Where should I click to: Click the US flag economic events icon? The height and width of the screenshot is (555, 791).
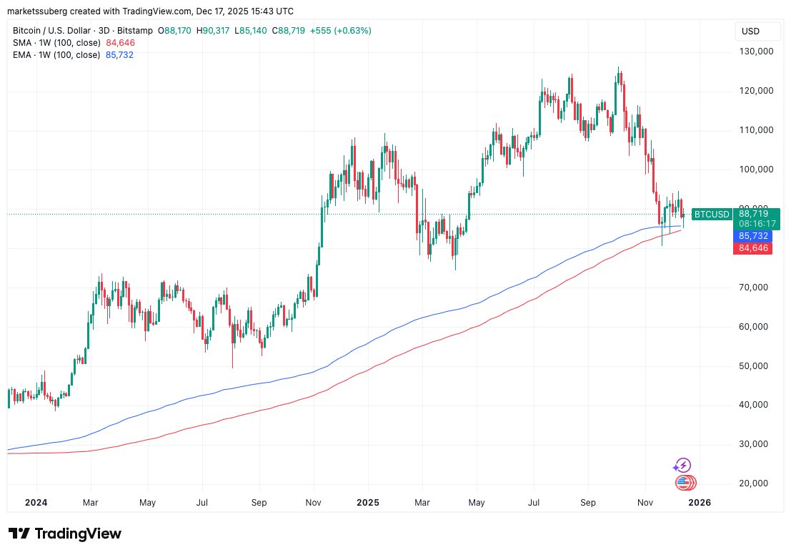[684, 483]
